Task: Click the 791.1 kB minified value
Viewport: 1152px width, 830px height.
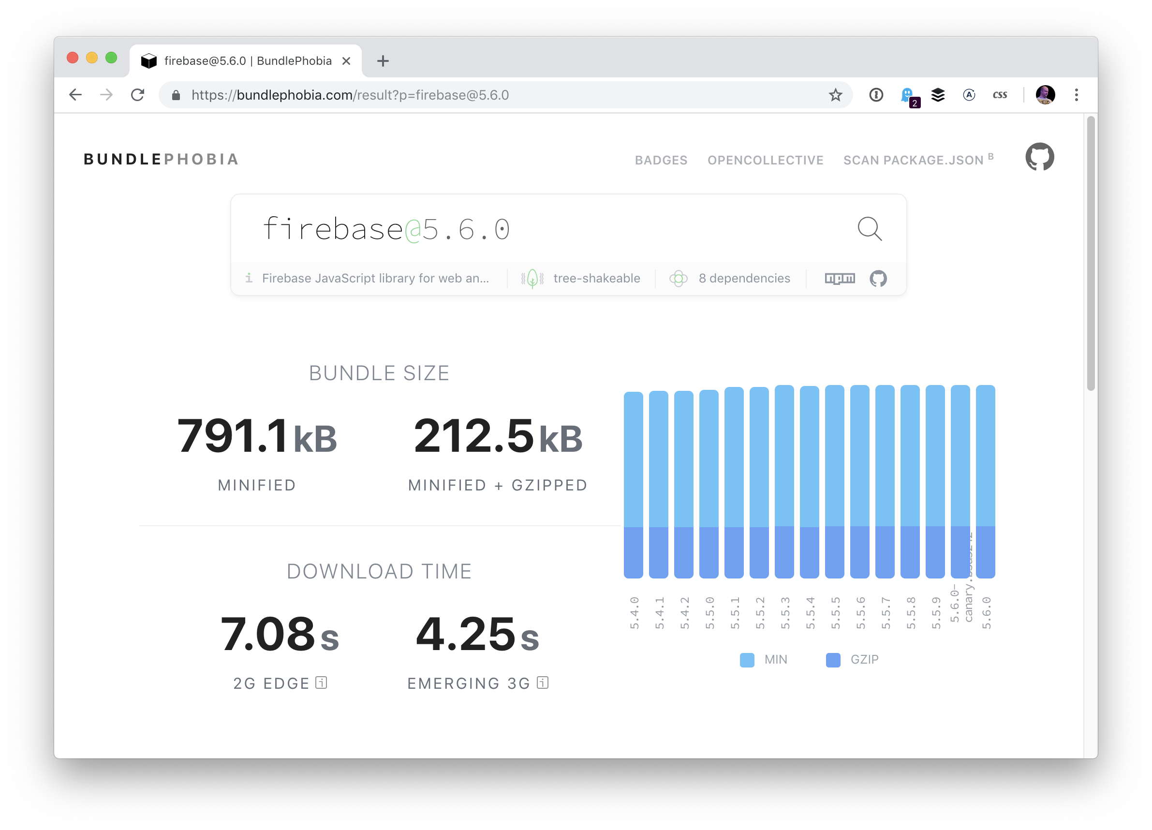Action: tap(257, 436)
